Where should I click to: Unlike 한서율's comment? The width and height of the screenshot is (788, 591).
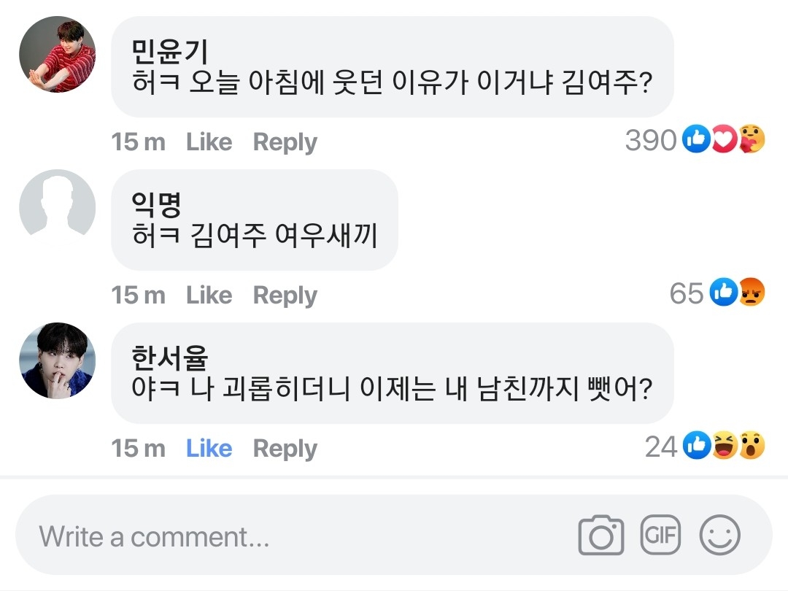(209, 448)
